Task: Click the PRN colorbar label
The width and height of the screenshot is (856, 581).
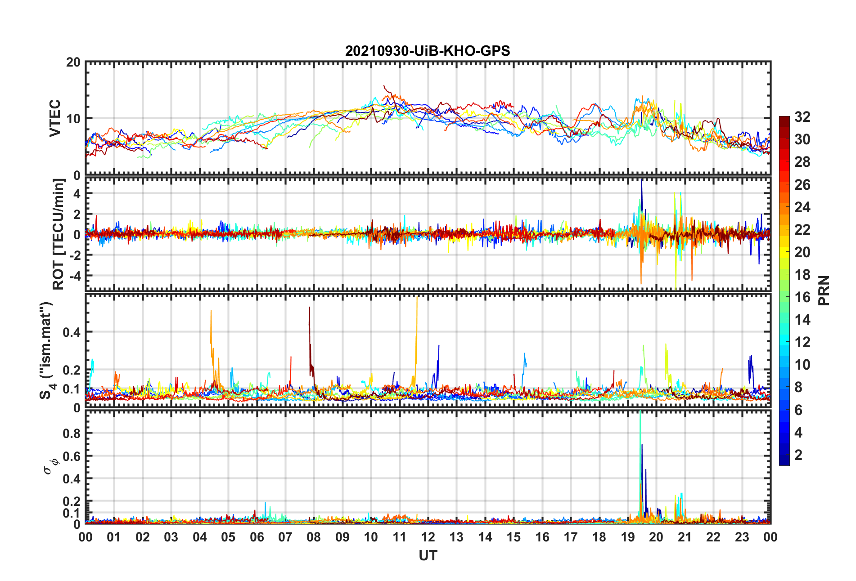Action: pyautogui.click(x=824, y=290)
